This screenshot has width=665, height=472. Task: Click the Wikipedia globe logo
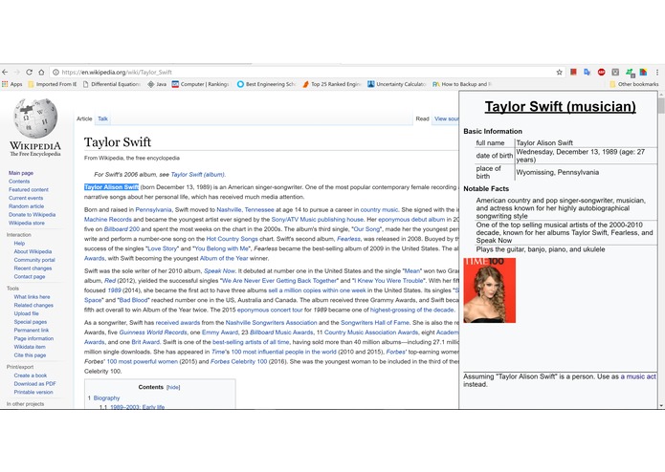coord(35,118)
